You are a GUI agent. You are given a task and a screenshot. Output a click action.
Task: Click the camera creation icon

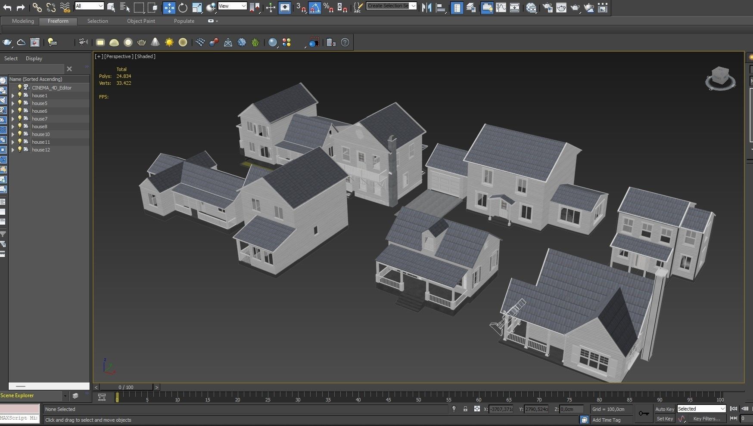83,42
